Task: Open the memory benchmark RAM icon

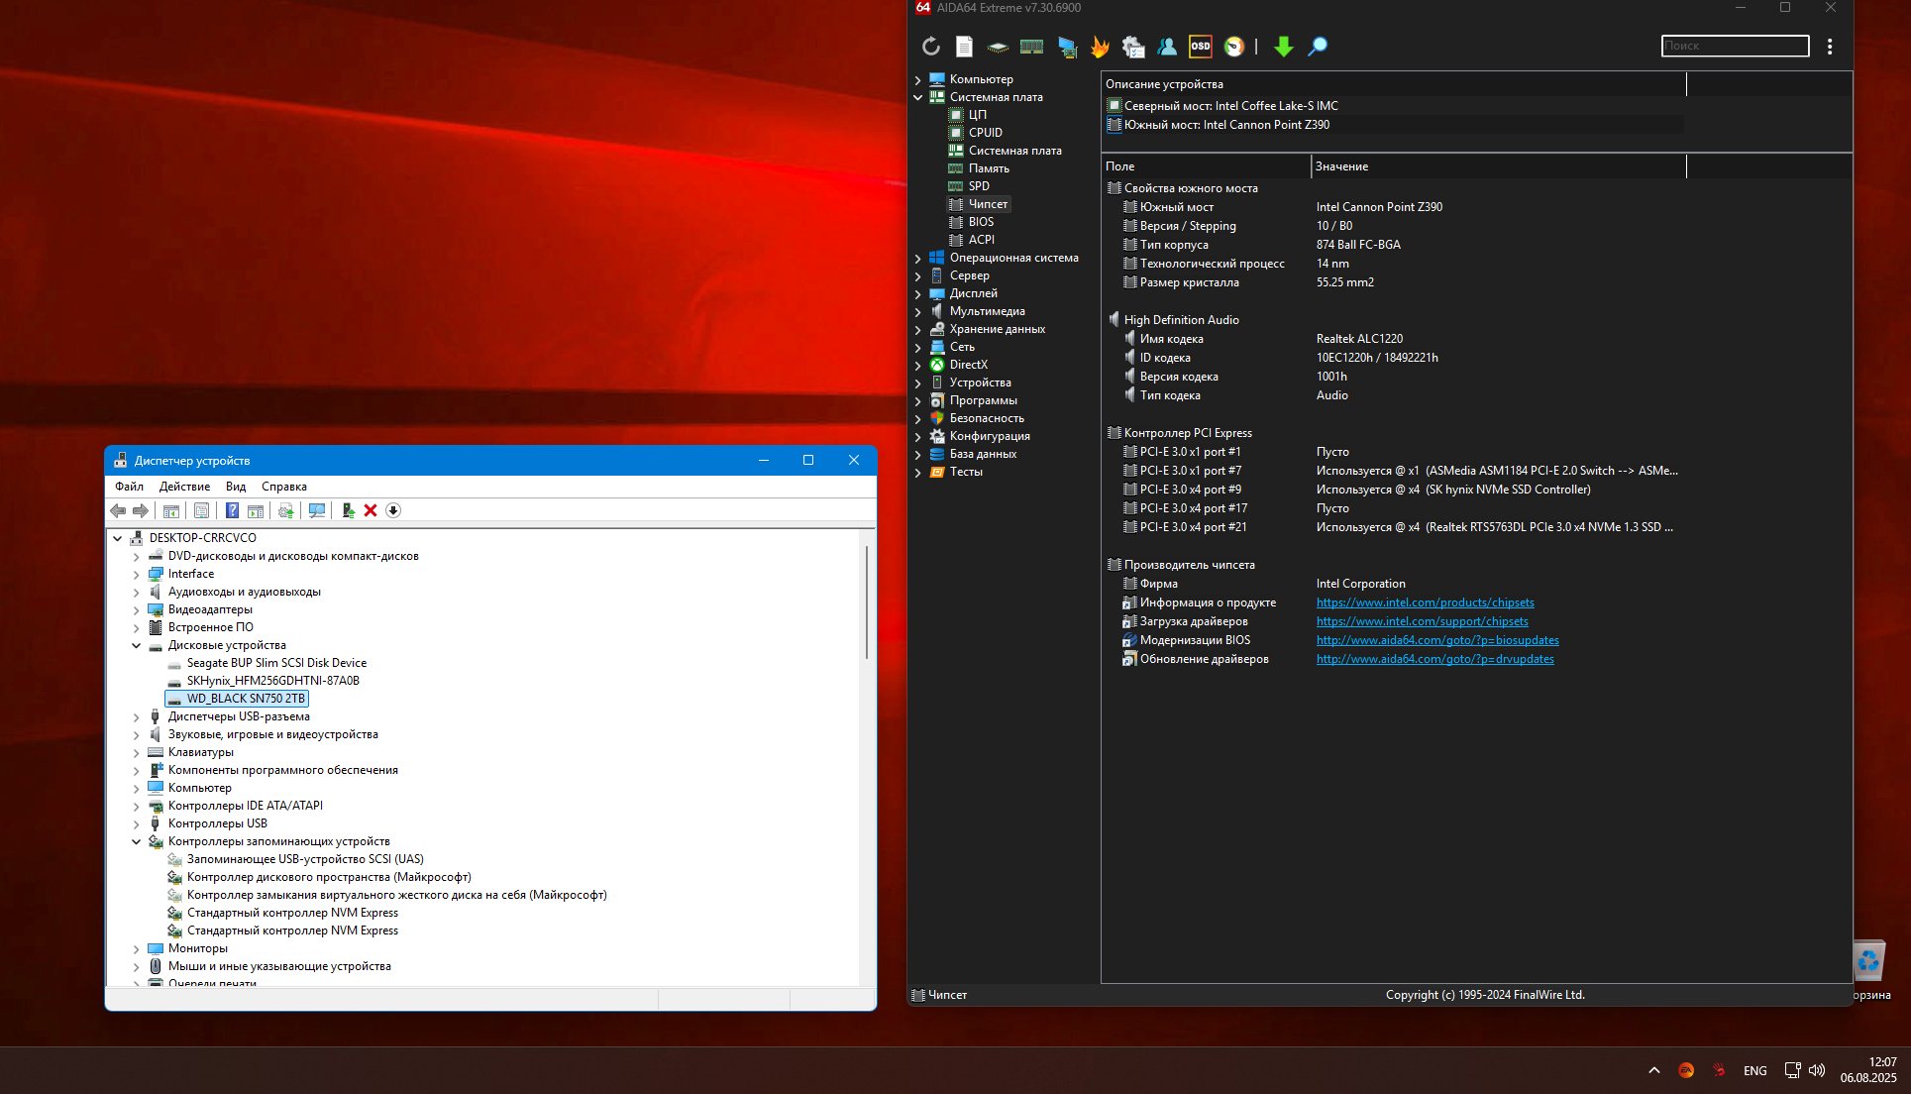Action: (1031, 47)
